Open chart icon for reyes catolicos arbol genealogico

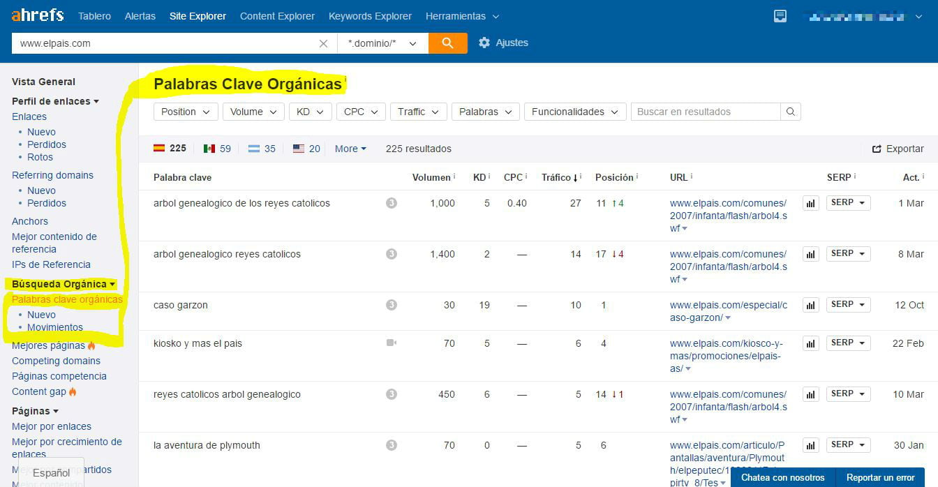tap(810, 394)
